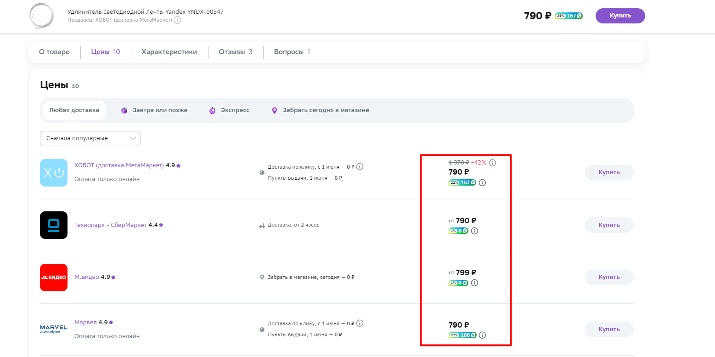The height and width of the screenshot is (357, 715).
Task: Buy from Технопарк - СберМаркет
Action: pyautogui.click(x=609, y=225)
